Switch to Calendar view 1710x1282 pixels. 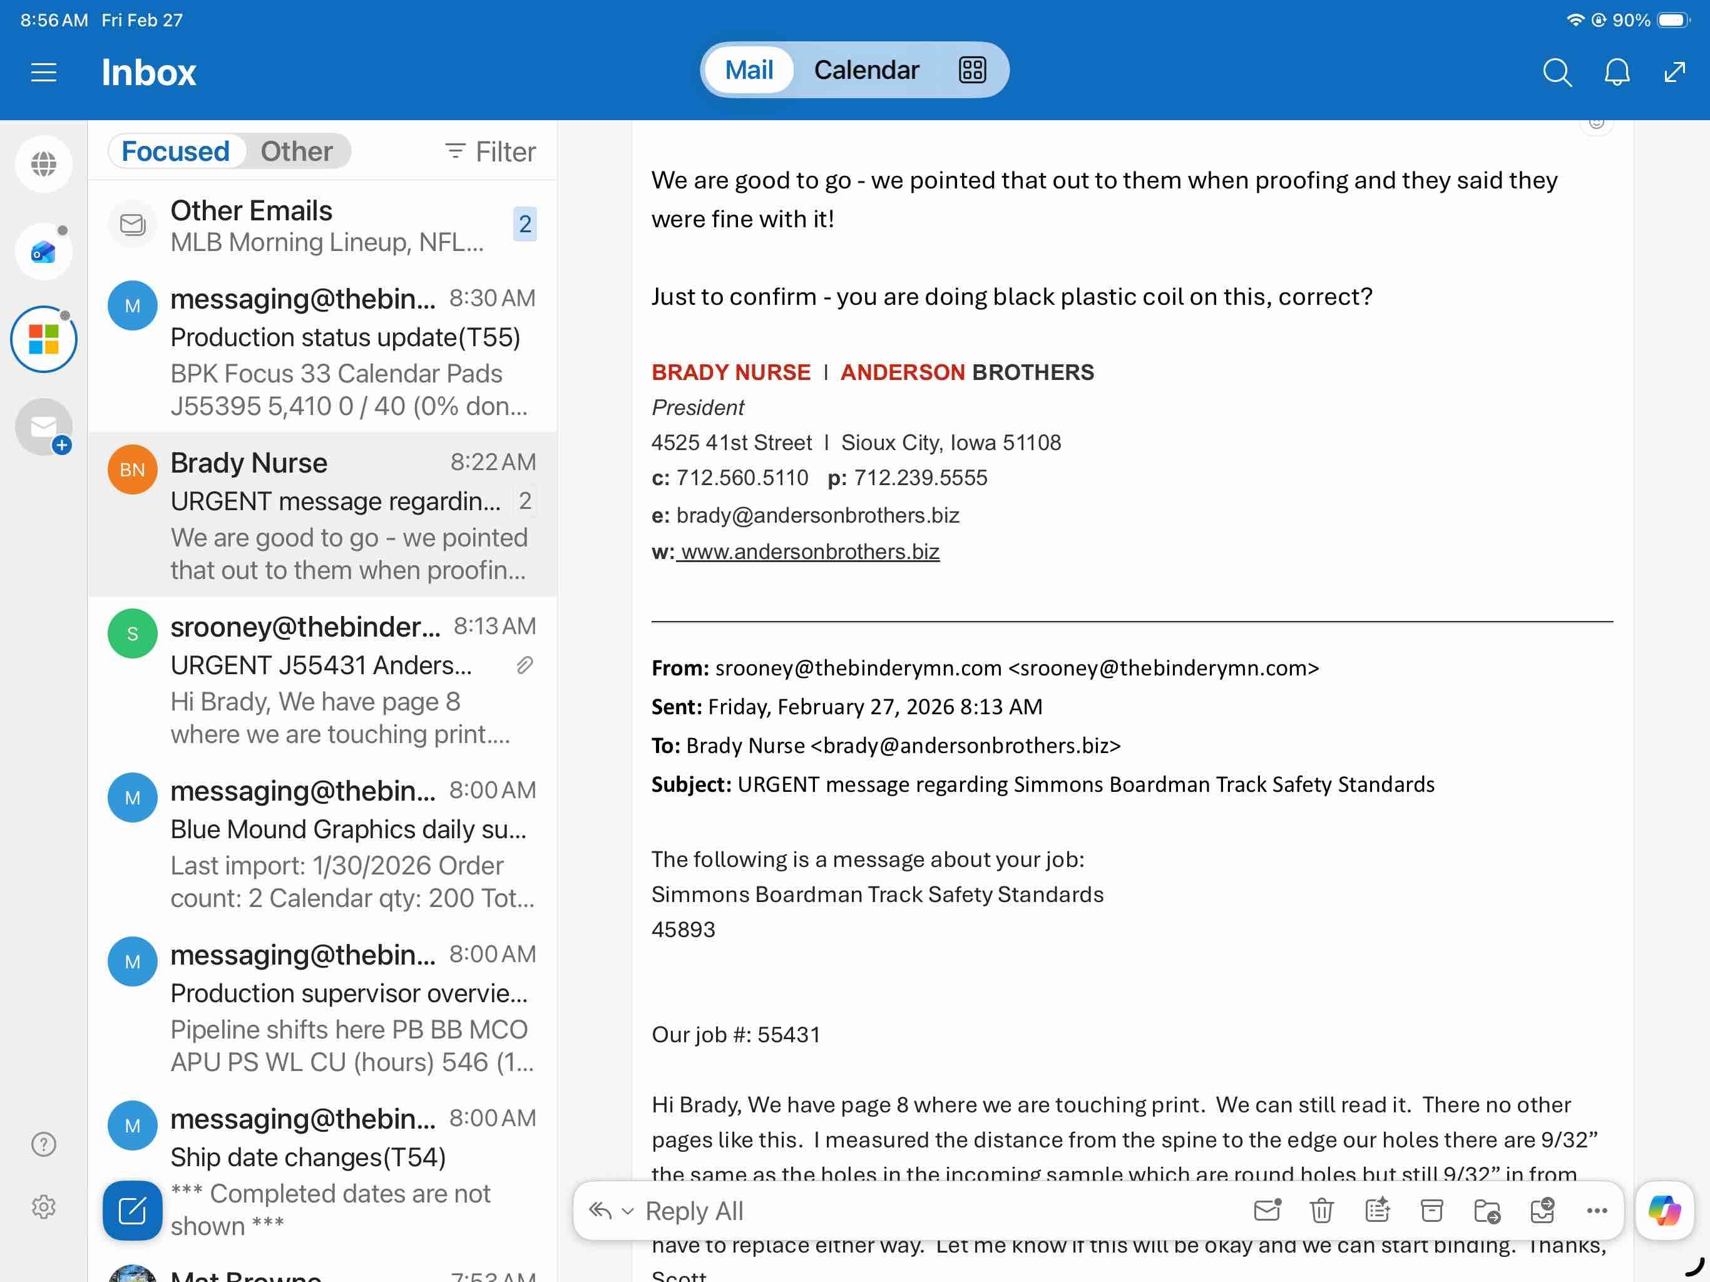click(866, 69)
